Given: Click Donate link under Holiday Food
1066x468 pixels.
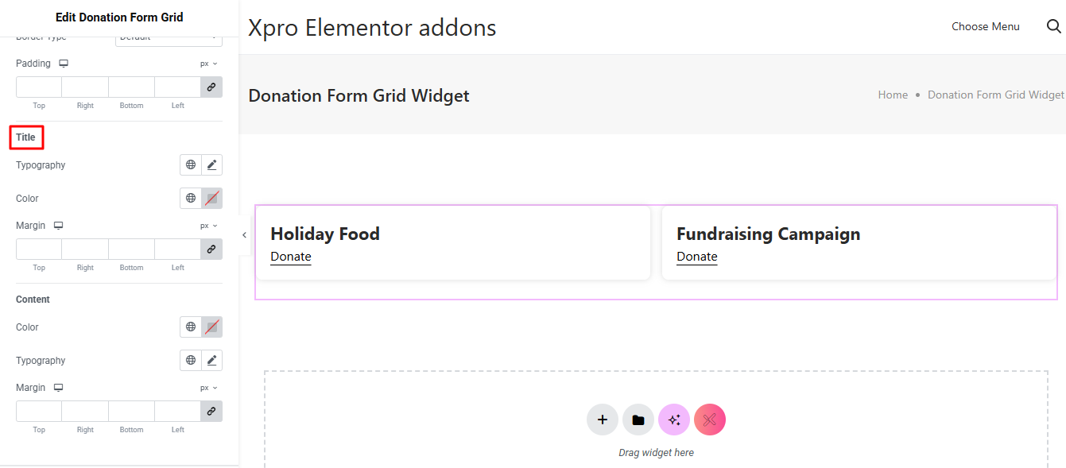Looking at the screenshot, I should coord(291,257).
